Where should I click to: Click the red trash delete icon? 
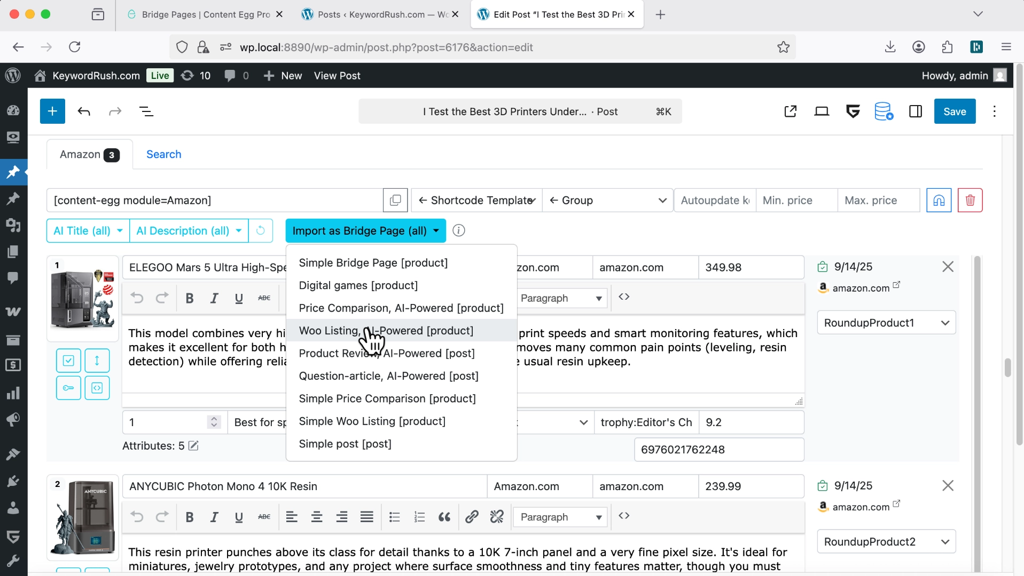click(970, 201)
